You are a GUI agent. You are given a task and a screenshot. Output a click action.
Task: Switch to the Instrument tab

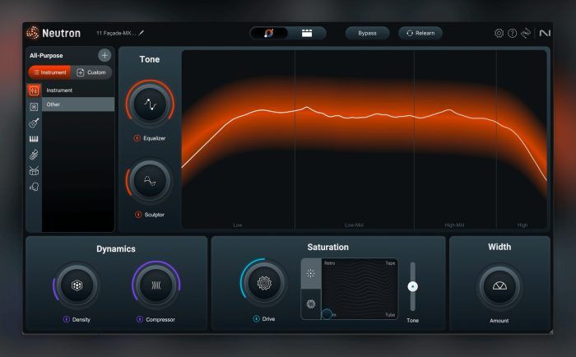(x=48, y=72)
